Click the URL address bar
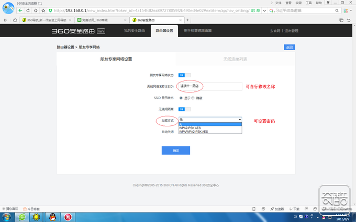 click(152, 10)
